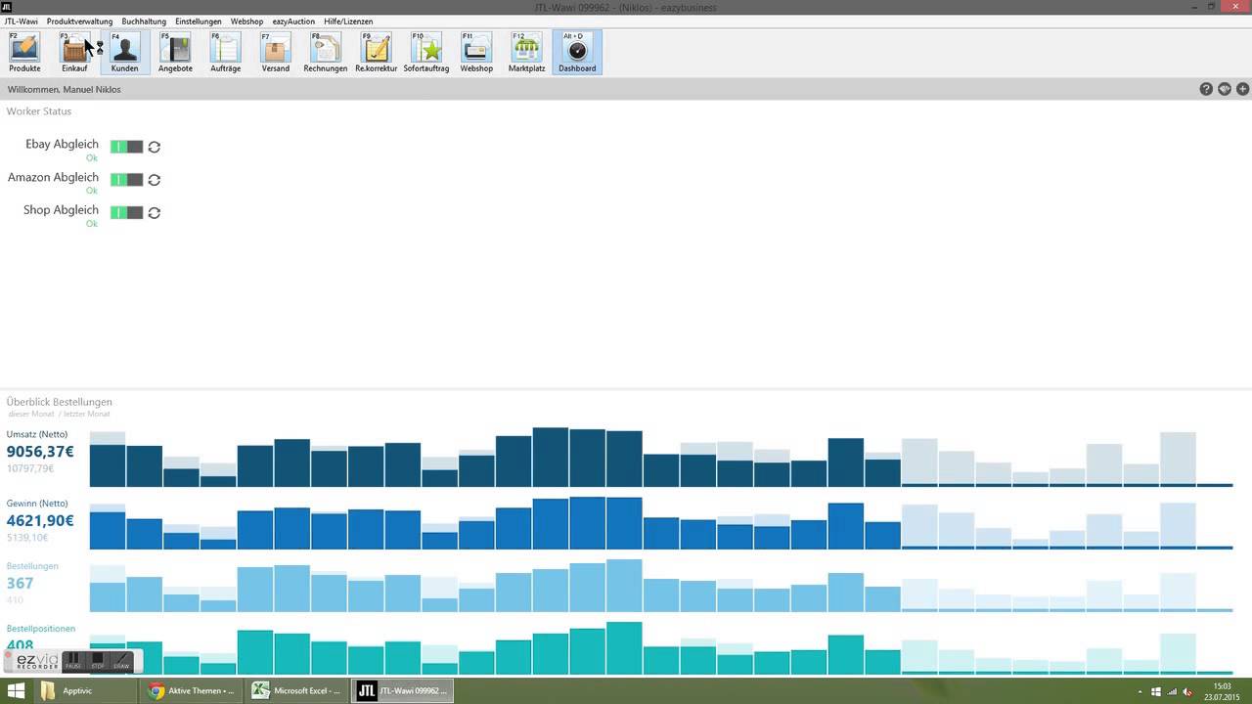Viewport: 1252px width, 704px height.
Task: Open the Webshop menu bar item
Action: point(246,21)
